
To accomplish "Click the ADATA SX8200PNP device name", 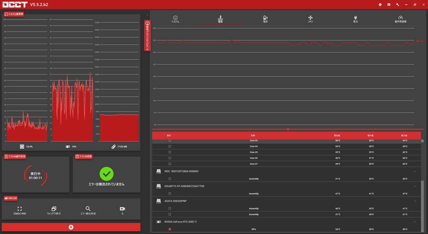I will pos(175,201).
